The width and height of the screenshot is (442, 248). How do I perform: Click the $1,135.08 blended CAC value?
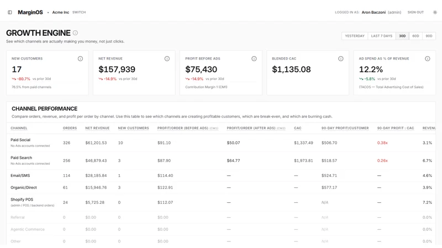point(291,69)
